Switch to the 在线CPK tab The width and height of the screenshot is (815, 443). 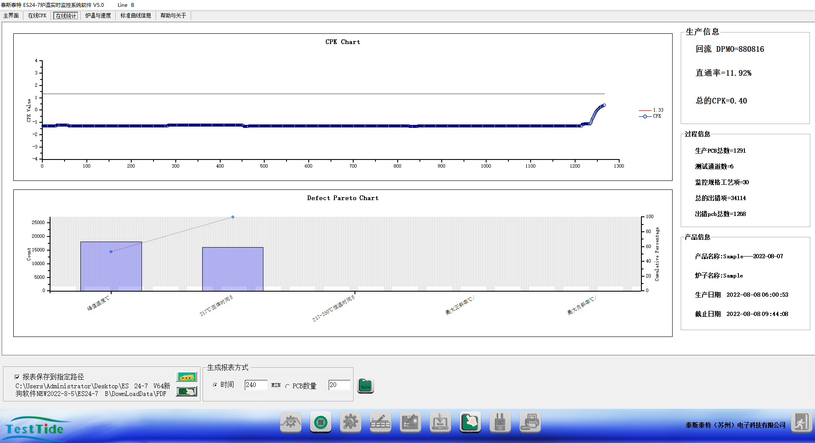point(37,16)
